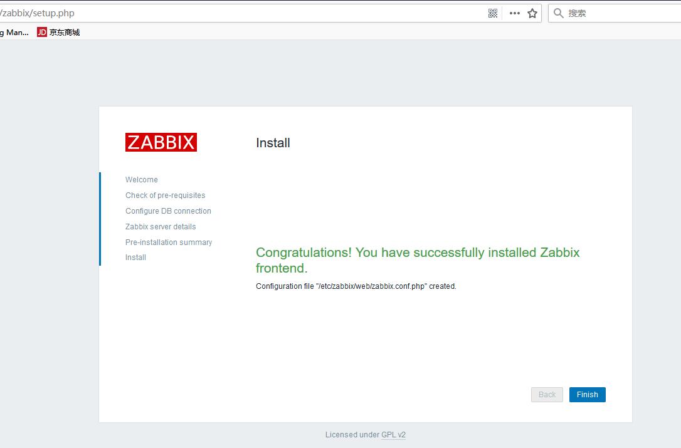Select the Install step in sidebar

[135, 258]
